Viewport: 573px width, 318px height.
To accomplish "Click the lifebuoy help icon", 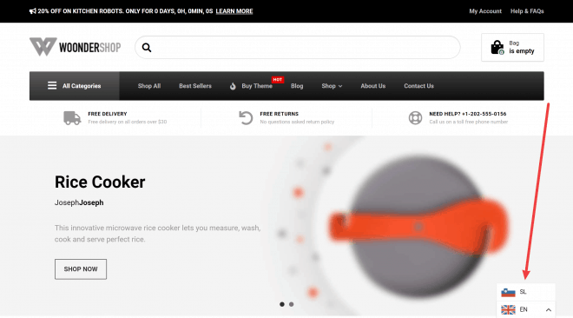I will point(415,117).
